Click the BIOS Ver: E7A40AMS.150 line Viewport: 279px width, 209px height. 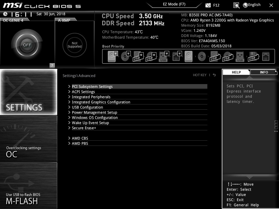(203, 41)
